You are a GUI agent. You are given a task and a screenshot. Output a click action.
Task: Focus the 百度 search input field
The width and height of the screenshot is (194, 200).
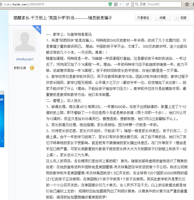point(157,4)
